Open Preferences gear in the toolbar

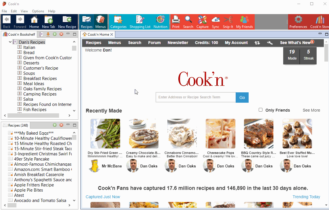coord(298,22)
